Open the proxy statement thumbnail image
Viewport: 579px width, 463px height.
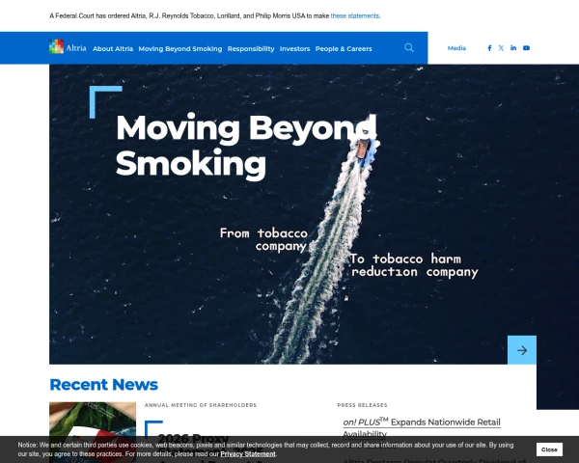(93, 432)
